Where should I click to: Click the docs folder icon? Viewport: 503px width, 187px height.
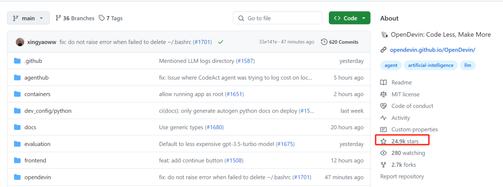tap(17, 127)
